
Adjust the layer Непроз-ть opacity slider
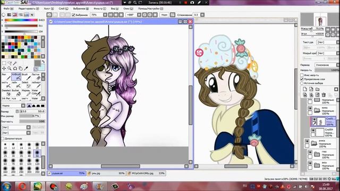click(327, 70)
